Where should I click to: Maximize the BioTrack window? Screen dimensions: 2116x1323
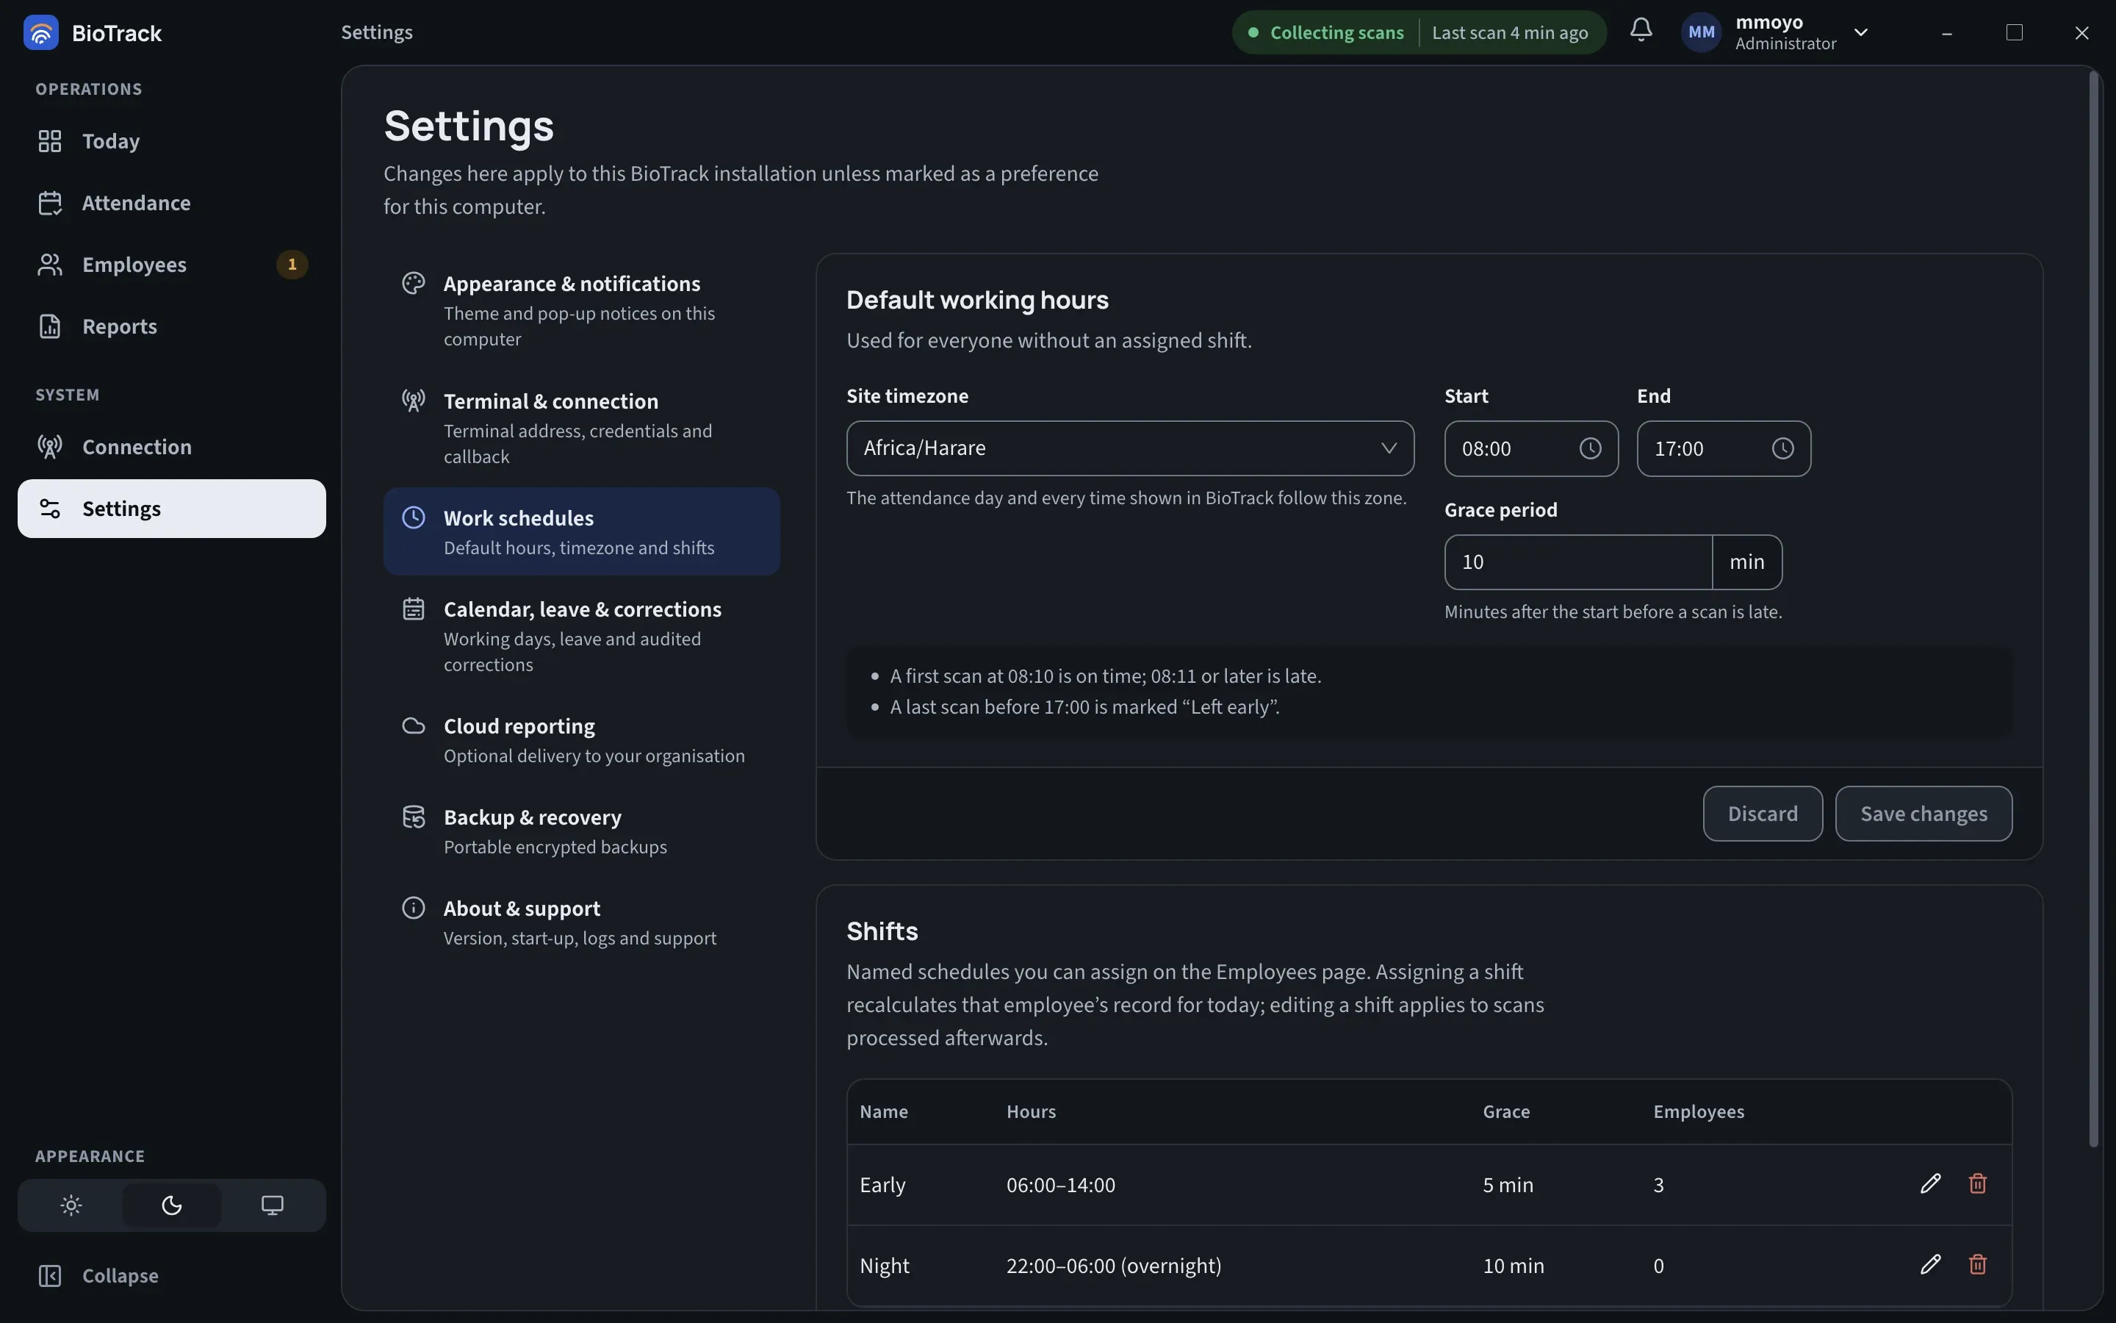click(2014, 32)
